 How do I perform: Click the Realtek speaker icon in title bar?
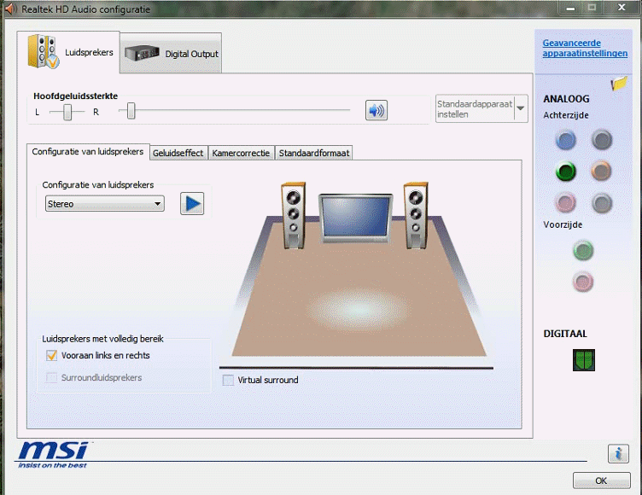[10, 9]
